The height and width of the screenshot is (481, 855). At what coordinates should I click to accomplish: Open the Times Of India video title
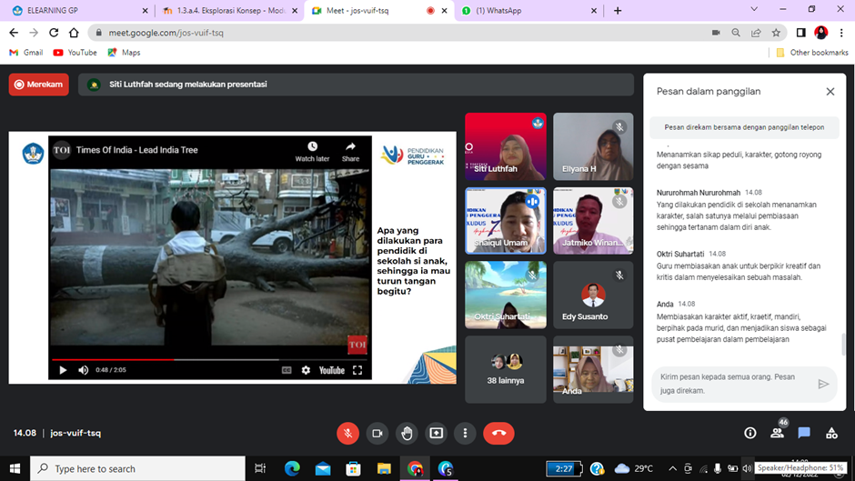(136, 150)
